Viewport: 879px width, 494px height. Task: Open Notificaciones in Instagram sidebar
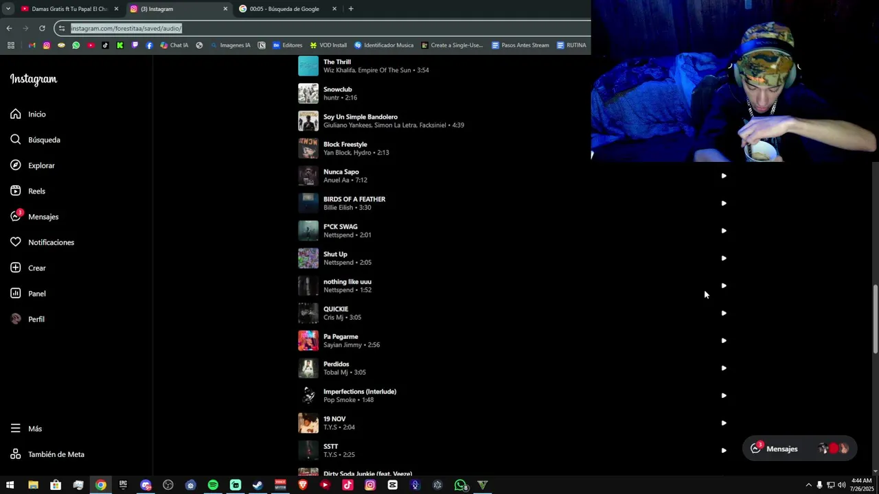pos(42,242)
